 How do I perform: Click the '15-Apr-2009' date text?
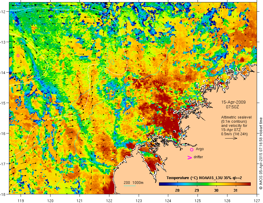click(x=233, y=102)
